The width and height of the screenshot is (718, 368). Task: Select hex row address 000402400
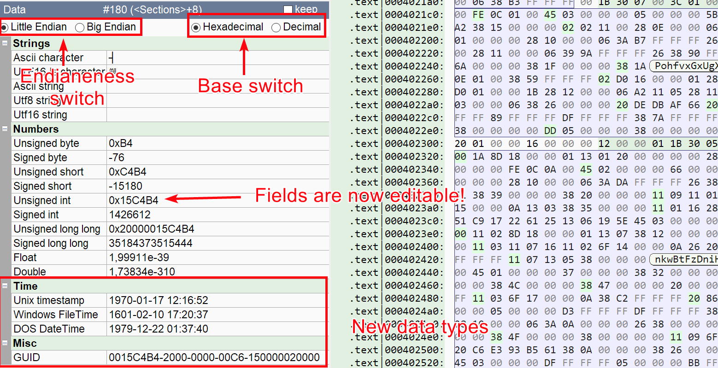pos(414,247)
